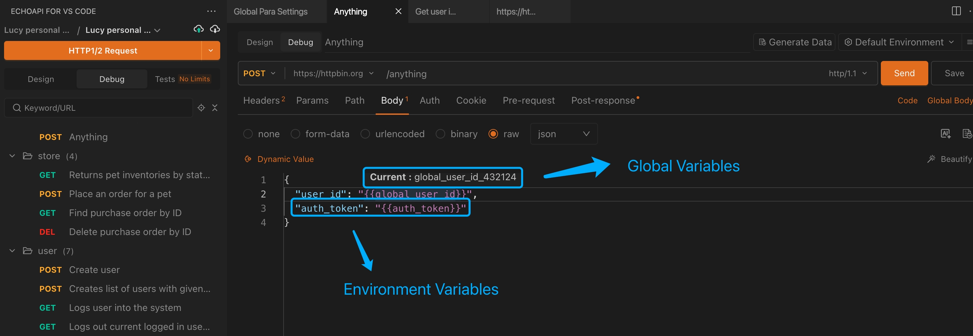
Task: Click the Generate Data button
Action: [x=795, y=42]
